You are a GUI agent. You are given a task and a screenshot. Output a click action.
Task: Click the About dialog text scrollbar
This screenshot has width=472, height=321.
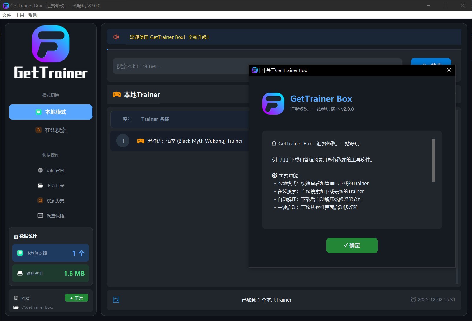[x=433, y=161]
